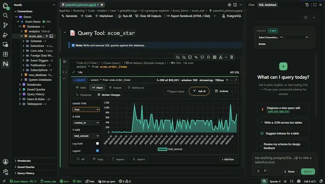Image resolution: width=325 pixels, height=184 pixels.
Task: Click the graph nodes icon in cell toolbar
Action: (x=221, y=57)
